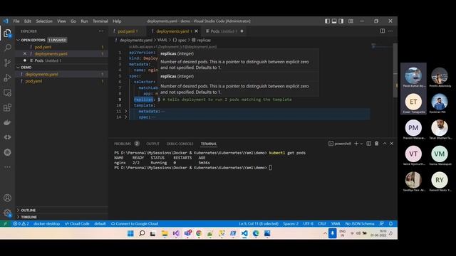Toggle the bottom panel layout

click(334, 21)
